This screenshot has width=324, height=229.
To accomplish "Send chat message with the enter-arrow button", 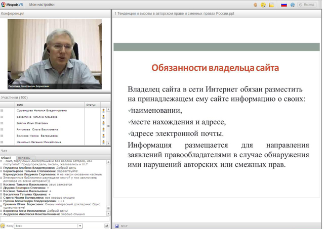I will coord(107,226).
